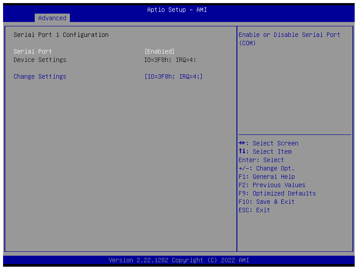Viewport: 356px width, 268px height.
Task: Click the Version 2.22.1282 copyright footer
Action: (x=179, y=260)
